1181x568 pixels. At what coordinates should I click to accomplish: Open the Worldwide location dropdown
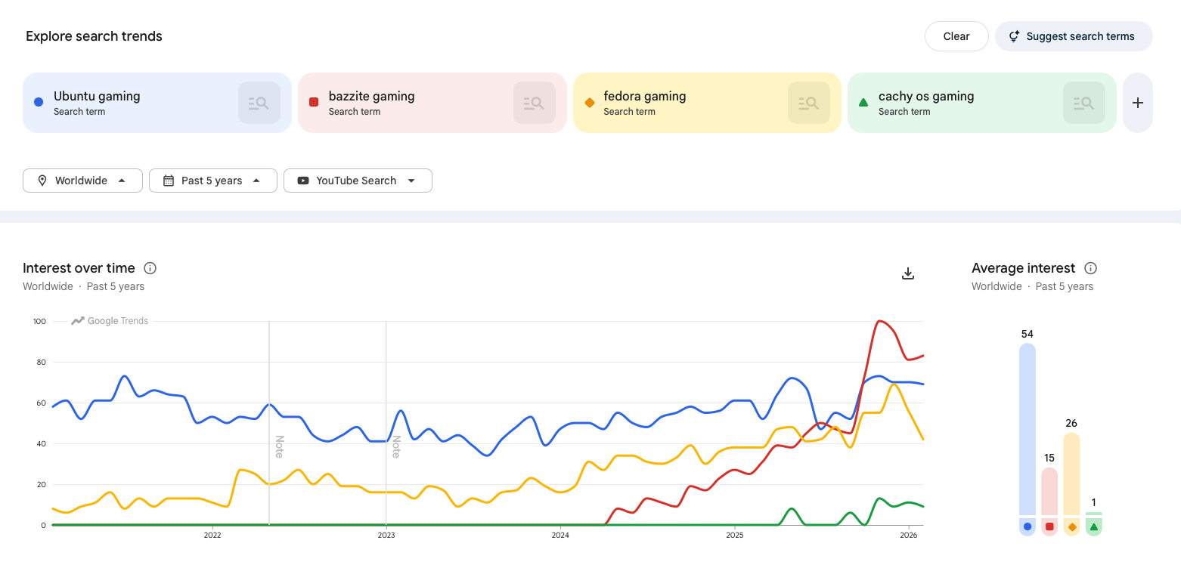(82, 181)
